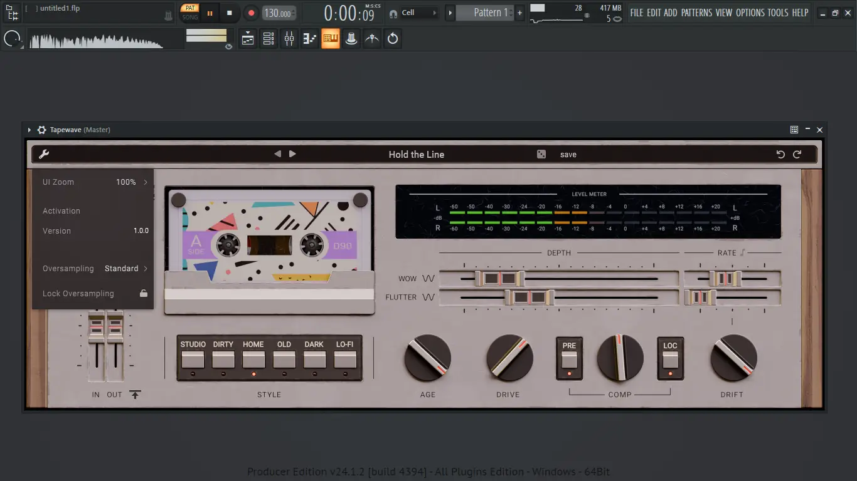857x481 pixels.
Task: Open the plugin wrapper gear settings
Action: 41,130
